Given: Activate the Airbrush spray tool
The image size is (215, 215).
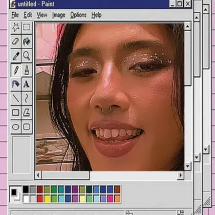Looking at the screenshot, I should tap(16, 84).
